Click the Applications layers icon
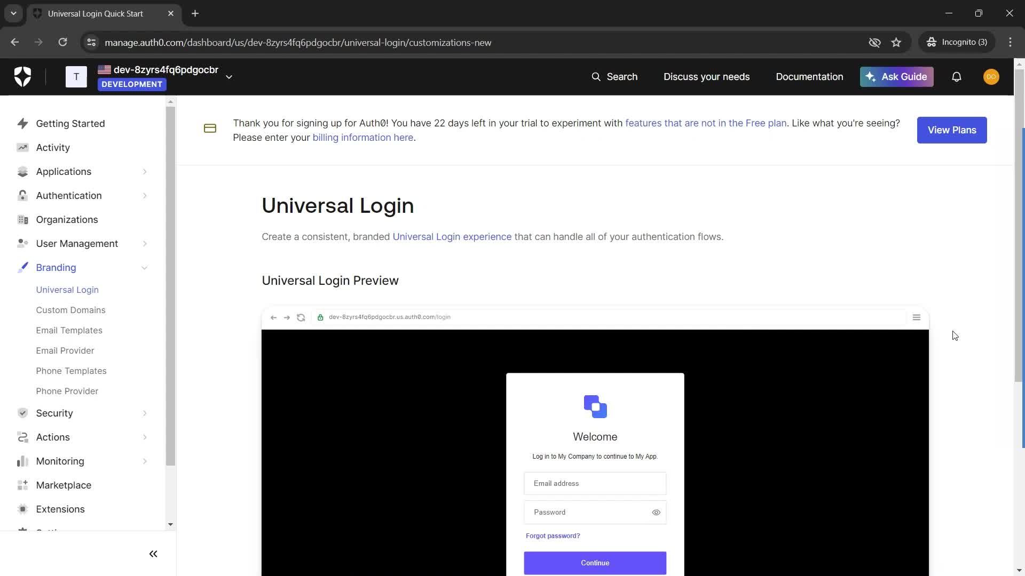This screenshot has height=576, width=1025. 22,172
